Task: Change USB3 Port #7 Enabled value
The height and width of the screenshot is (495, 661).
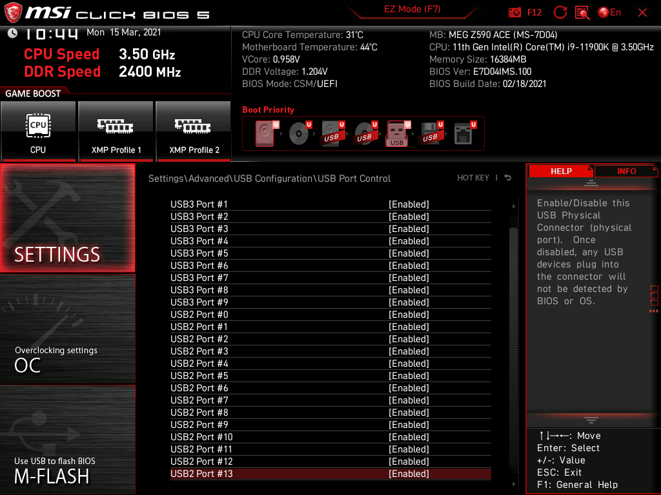Action: coord(409,278)
